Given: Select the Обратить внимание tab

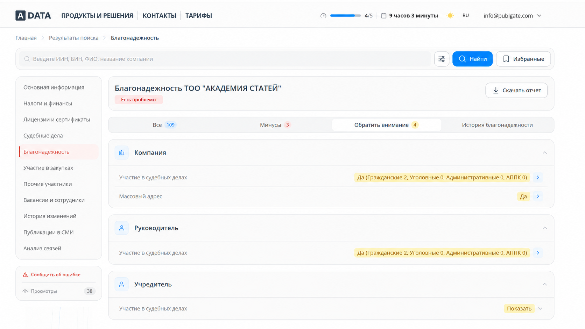Looking at the screenshot, I should [x=386, y=125].
